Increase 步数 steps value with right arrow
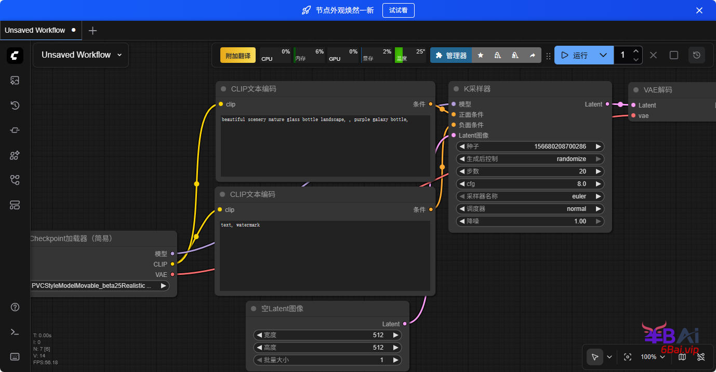 [x=598, y=171]
